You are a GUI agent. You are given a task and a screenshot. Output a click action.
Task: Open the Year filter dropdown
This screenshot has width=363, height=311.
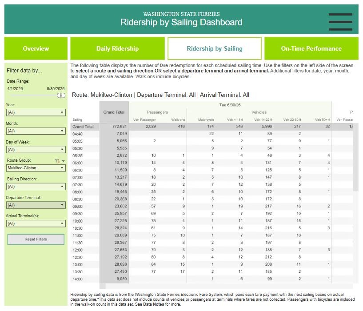click(36, 112)
